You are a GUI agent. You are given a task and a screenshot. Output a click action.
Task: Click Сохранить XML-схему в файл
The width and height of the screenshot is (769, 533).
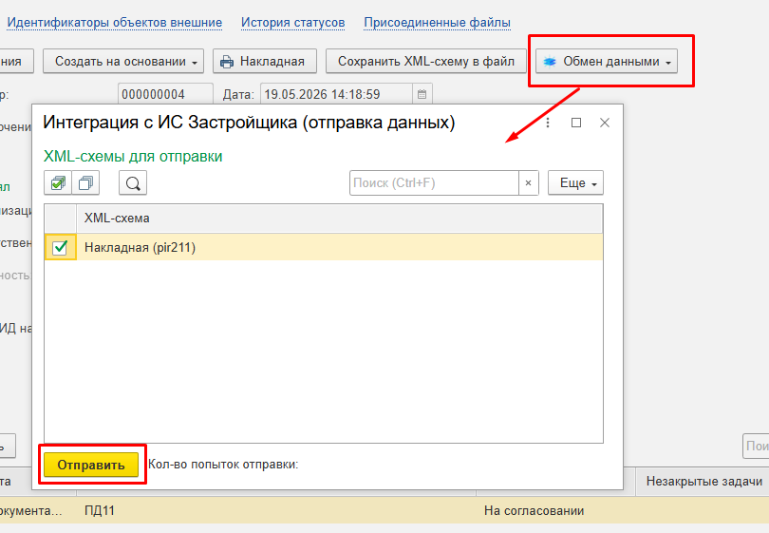click(425, 62)
